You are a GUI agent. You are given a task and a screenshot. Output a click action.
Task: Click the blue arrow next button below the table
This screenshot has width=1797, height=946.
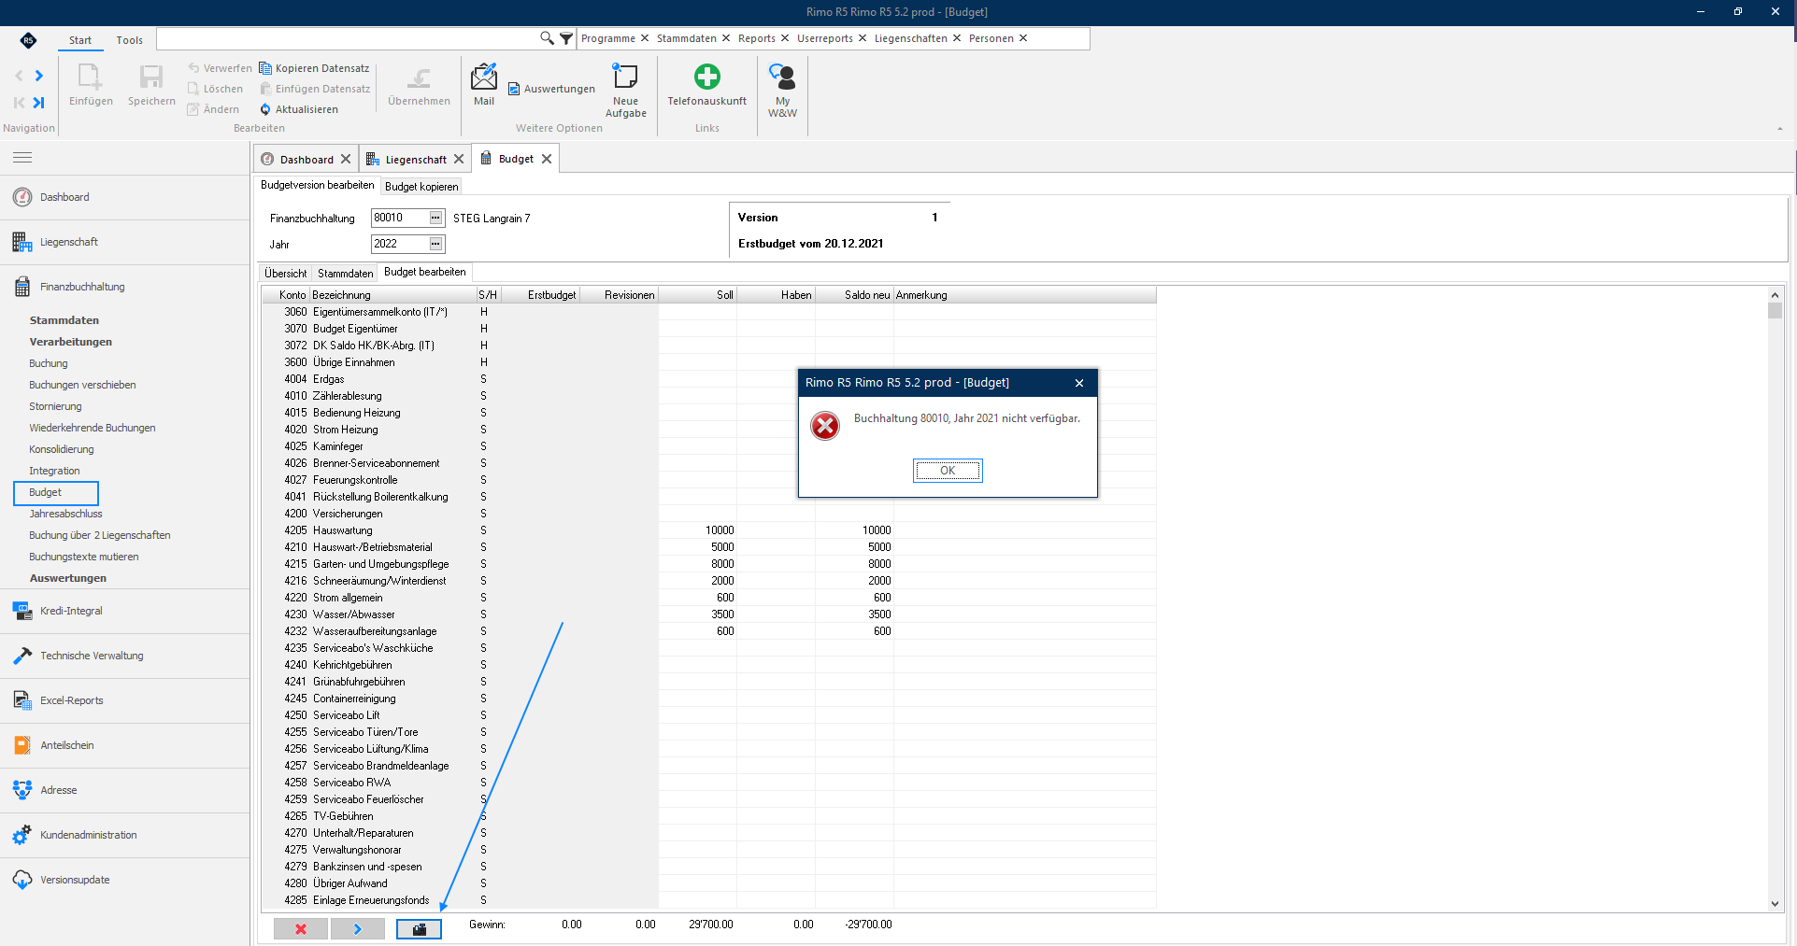tap(357, 928)
